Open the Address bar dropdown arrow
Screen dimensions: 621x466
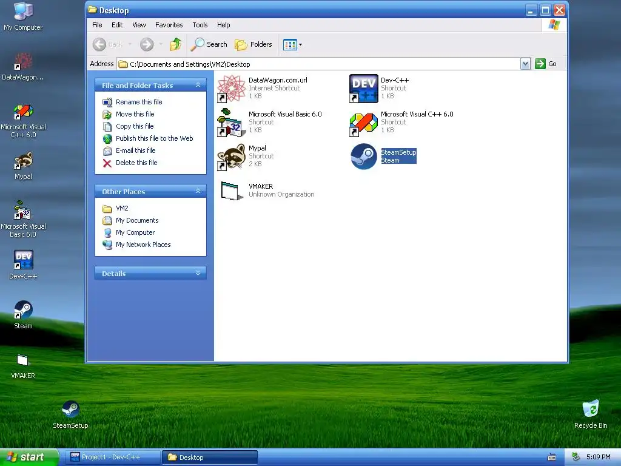pyautogui.click(x=525, y=64)
